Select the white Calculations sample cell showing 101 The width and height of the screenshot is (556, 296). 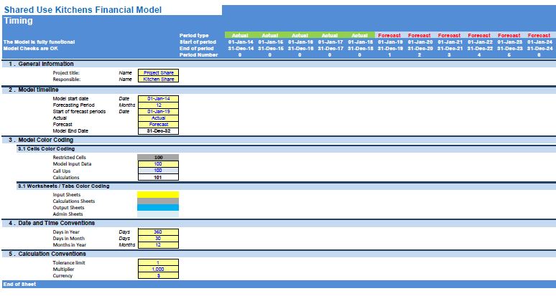click(158, 177)
